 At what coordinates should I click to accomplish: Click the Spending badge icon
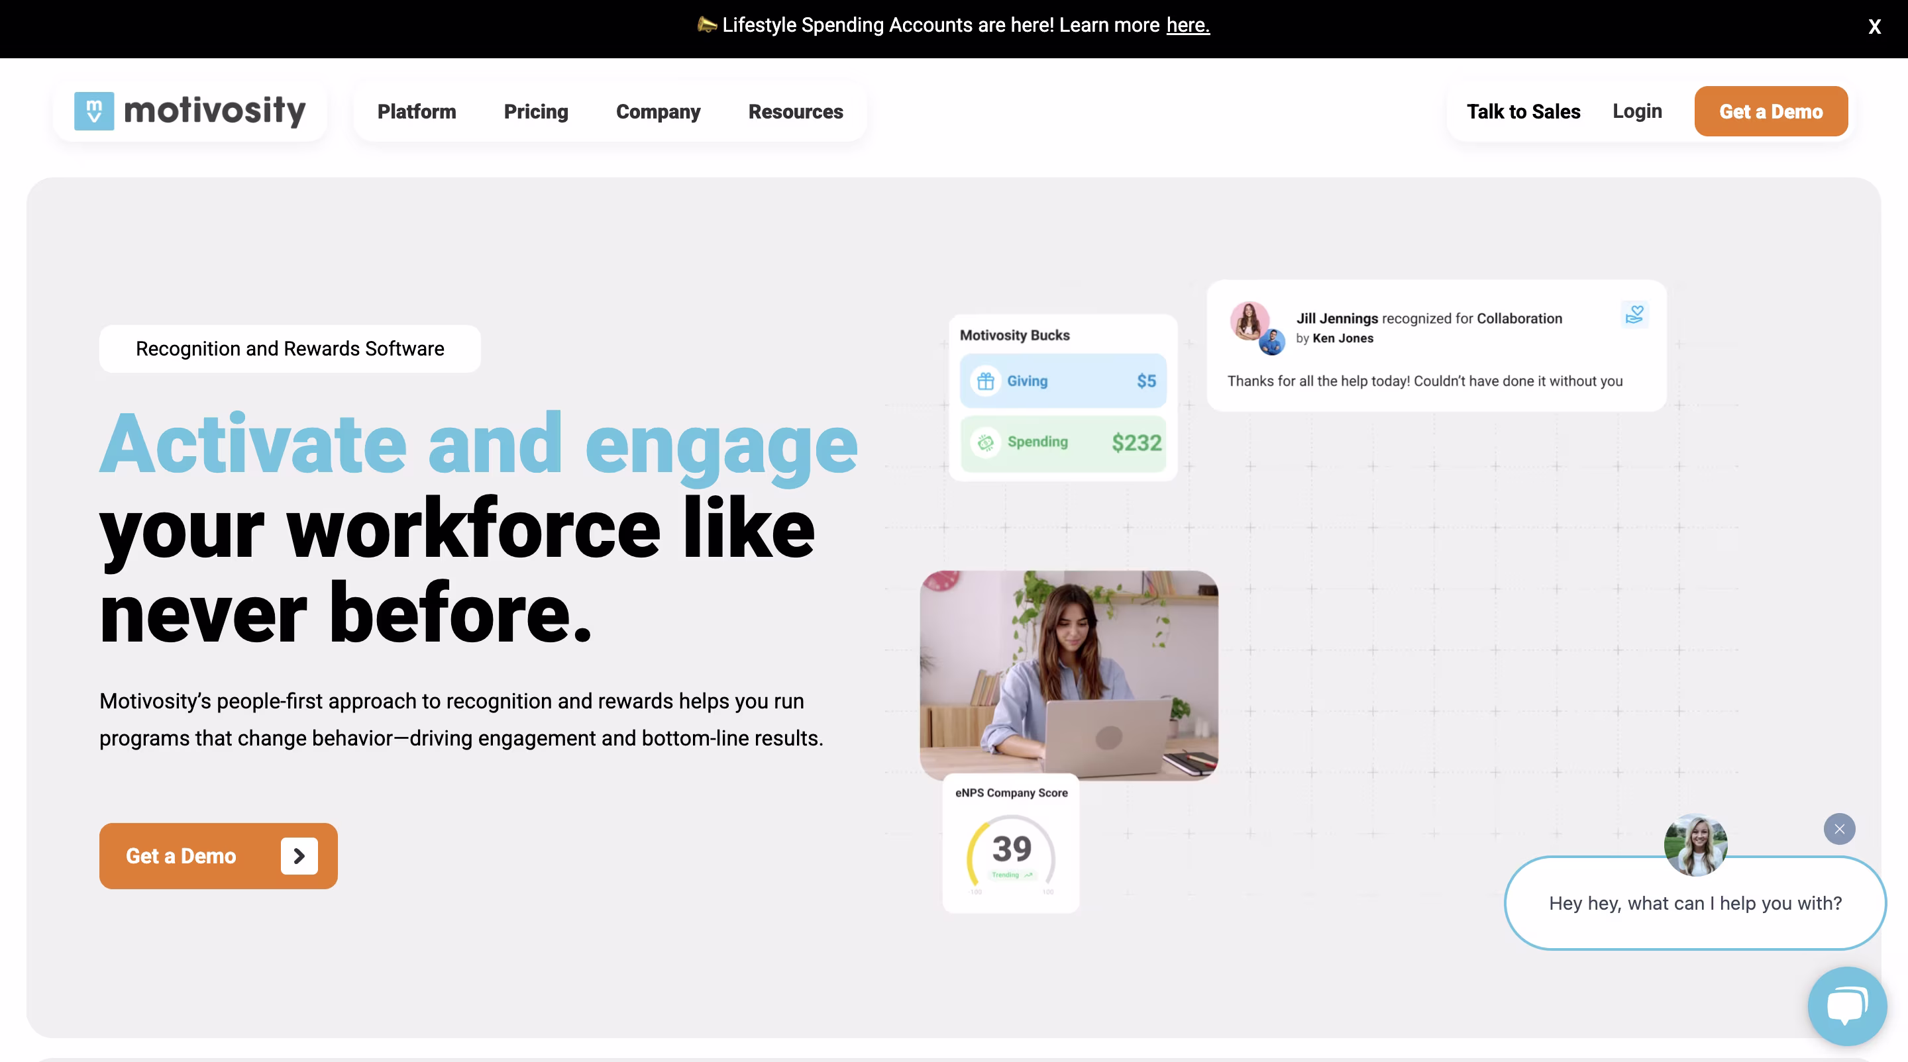pyautogui.click(x=985, y=442)
